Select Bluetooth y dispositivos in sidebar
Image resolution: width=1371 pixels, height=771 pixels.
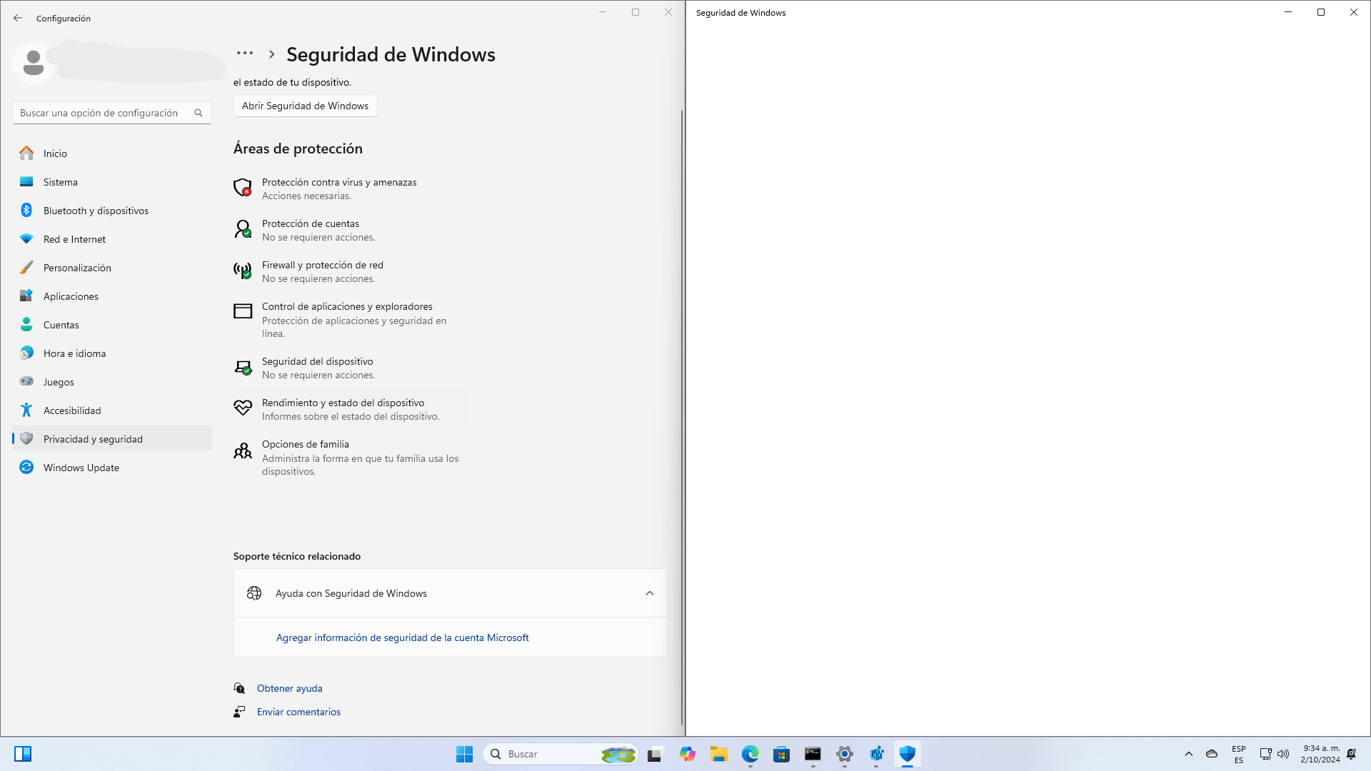tap(112, 211)
